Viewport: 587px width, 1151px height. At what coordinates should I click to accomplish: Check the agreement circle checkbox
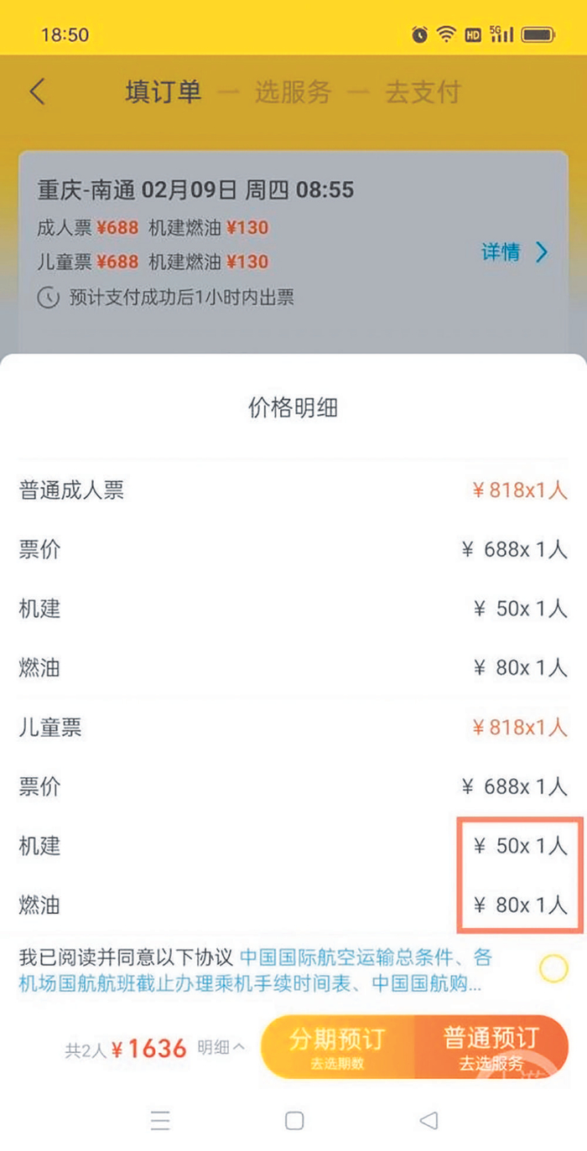[x=553, y=969]
